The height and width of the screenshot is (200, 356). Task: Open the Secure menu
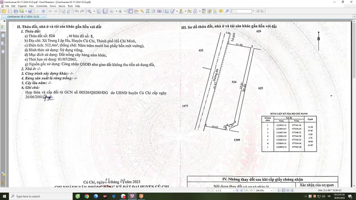[x=62, y=6]
